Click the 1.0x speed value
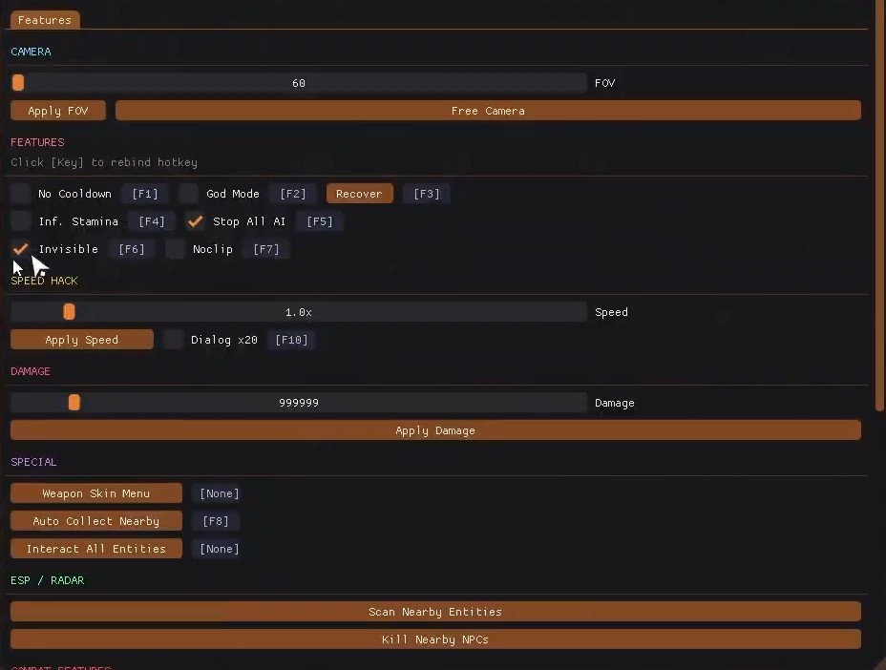Viewport: 886px width, 670px height. (x=298, y=312)
